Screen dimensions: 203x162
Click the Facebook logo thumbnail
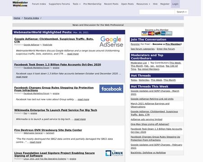coord(111,89)
